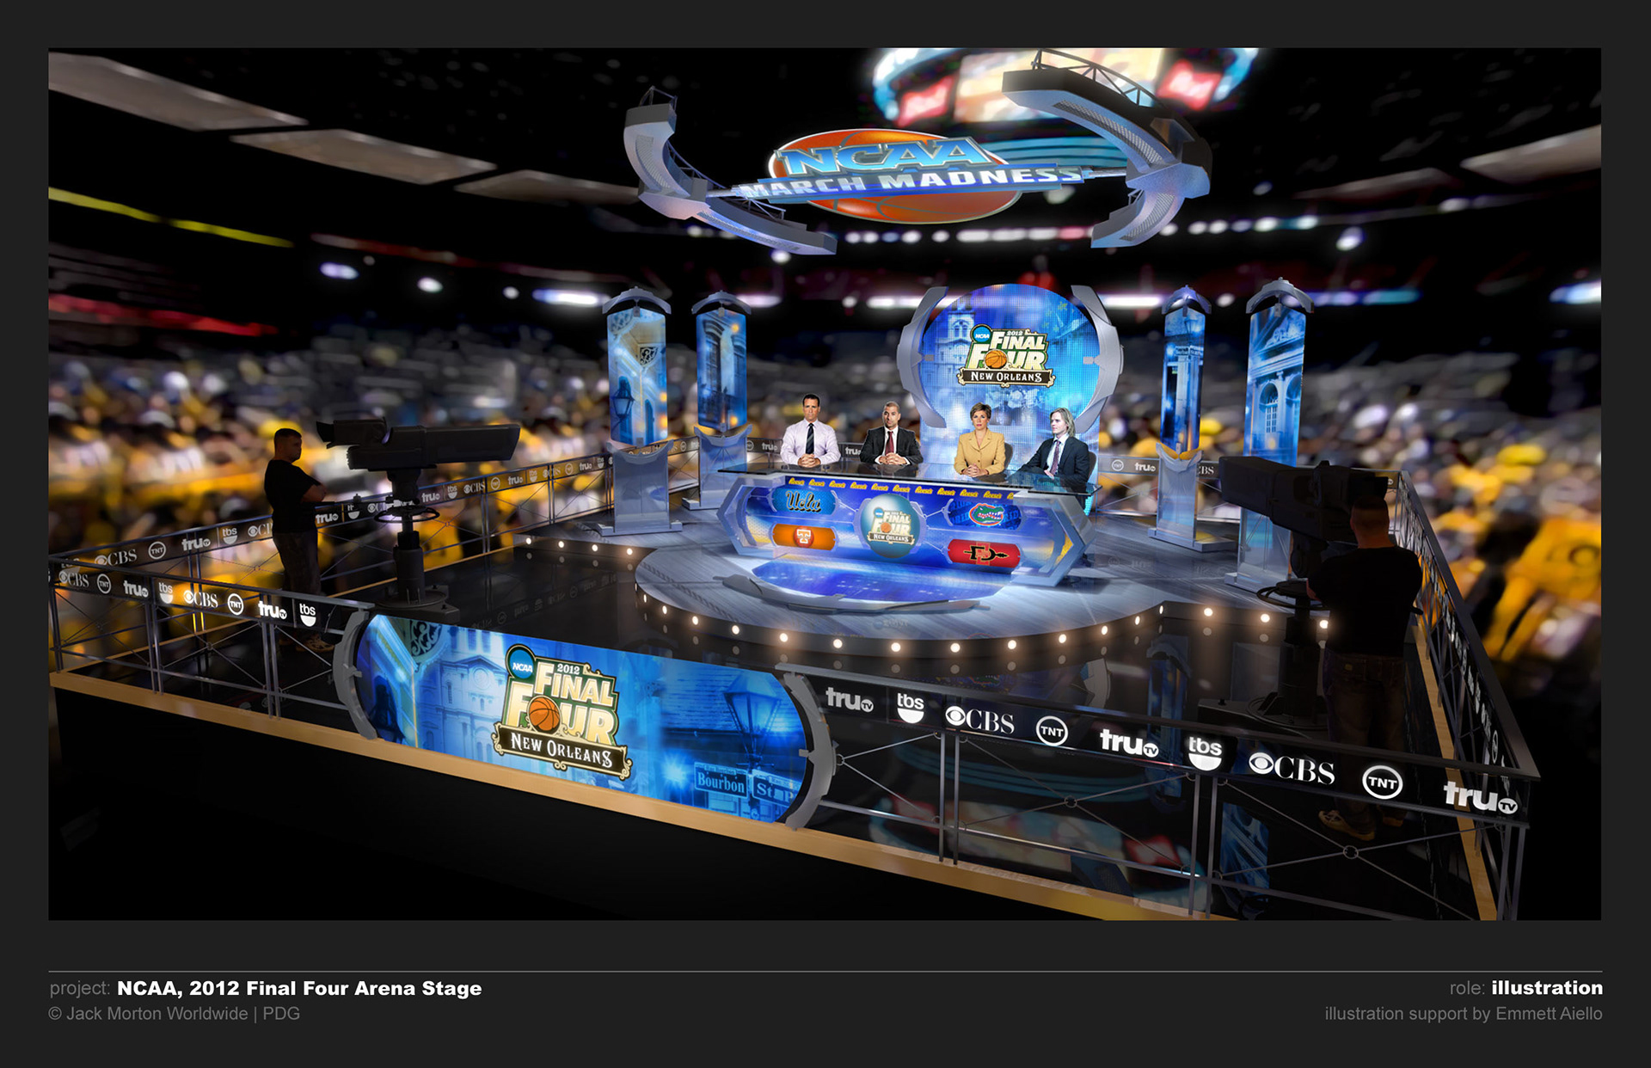The image size is (1651, 1068).
Task: Click the rightmost truTV logo on front railing
Action: tap(1480, 798)
